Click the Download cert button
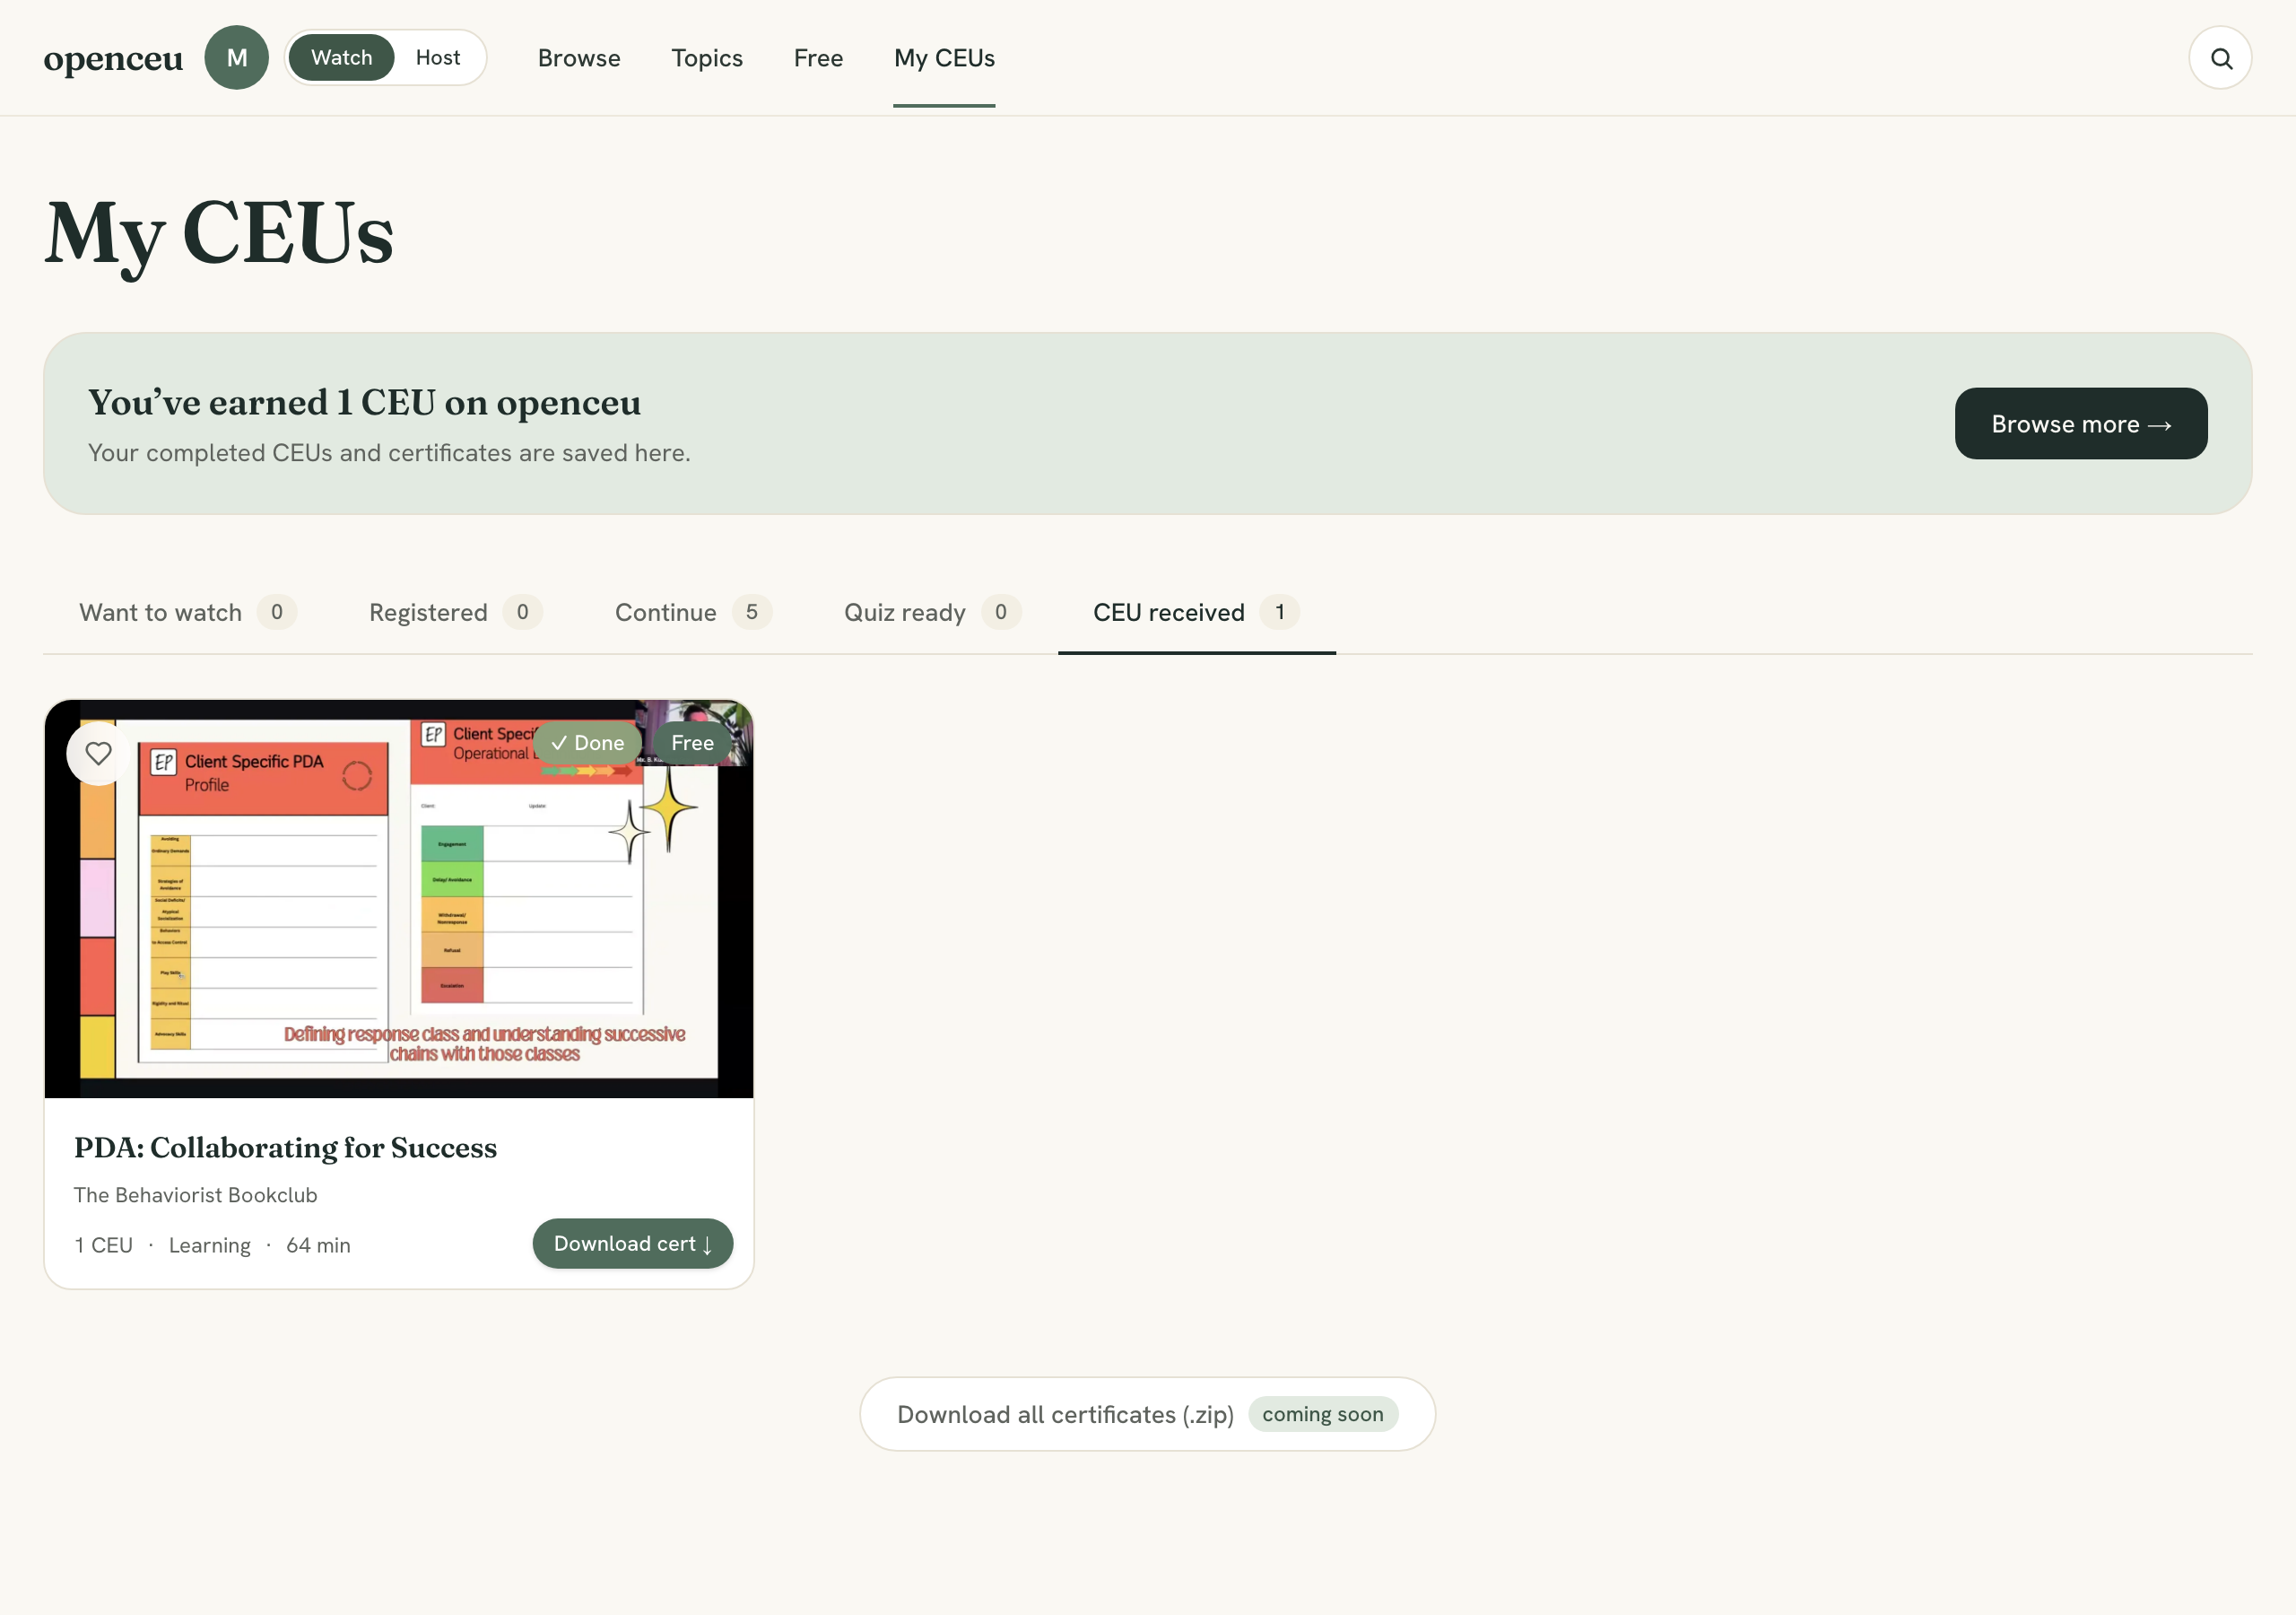This screenshot has width=2296, height=1615. pyautogui.click(x=632, y=1244)
